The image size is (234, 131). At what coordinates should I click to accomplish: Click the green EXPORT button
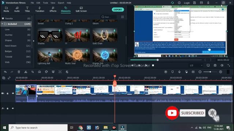tap(118, 10)
